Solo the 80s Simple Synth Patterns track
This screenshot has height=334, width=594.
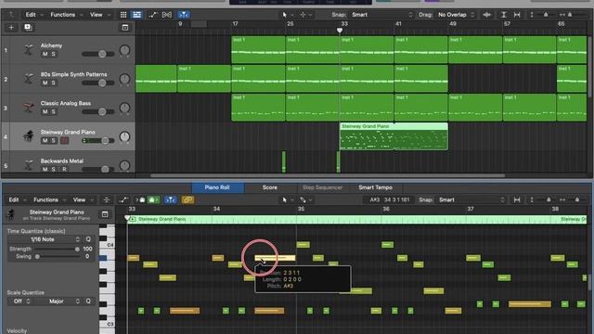point(54,83)
